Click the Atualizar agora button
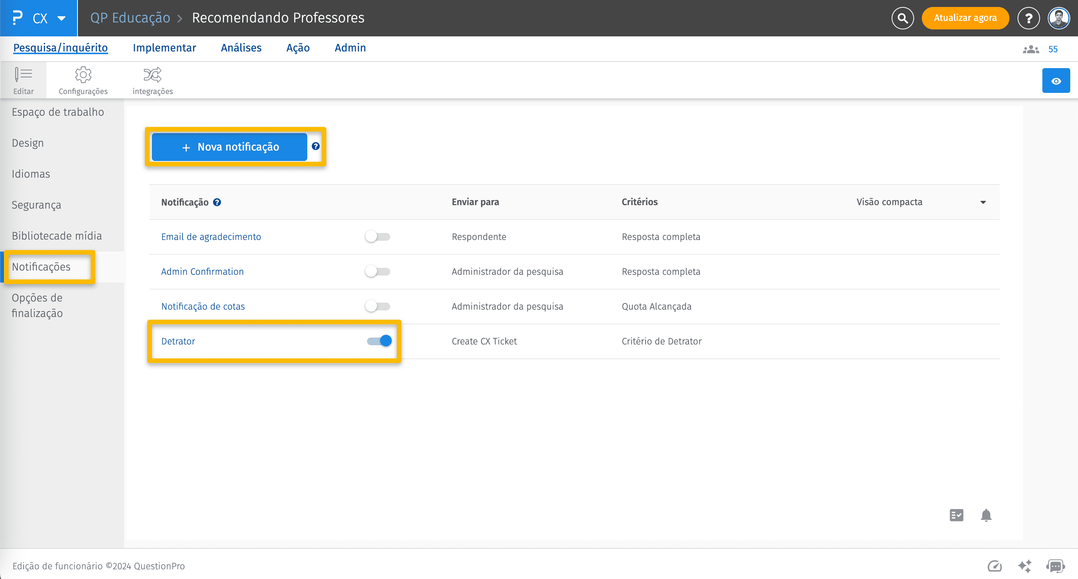1078x579 pixels. coord(964,18)
